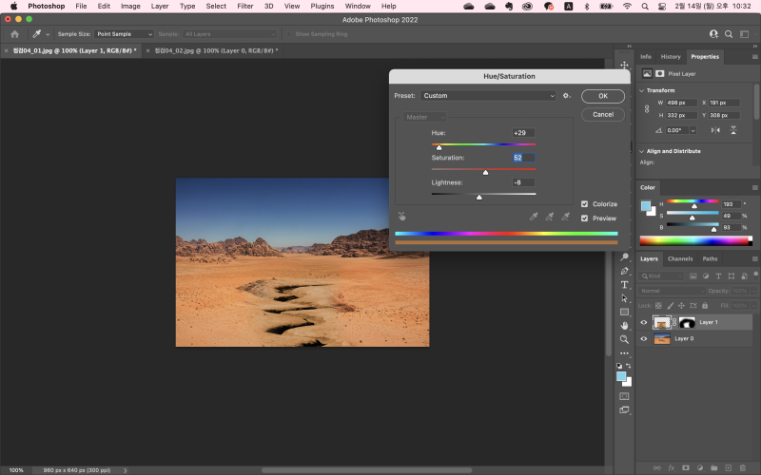Viewport: 761px width, 475px height.
Task: Click the flip horizontal icon in Properties
Action: point(713,130)
